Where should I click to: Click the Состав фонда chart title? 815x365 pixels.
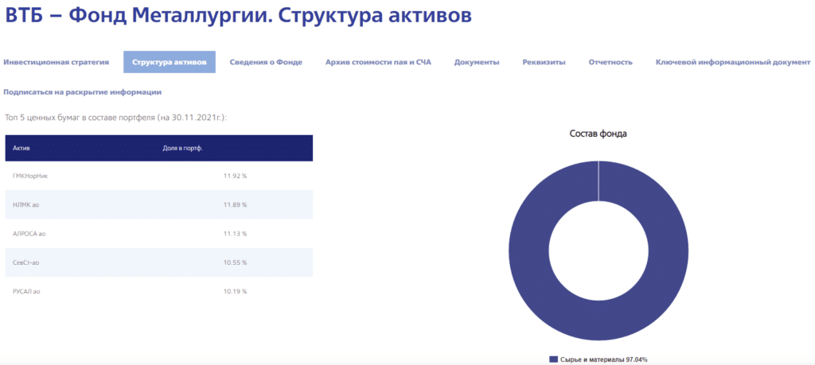pyautogui.click(x=598, y=134)
